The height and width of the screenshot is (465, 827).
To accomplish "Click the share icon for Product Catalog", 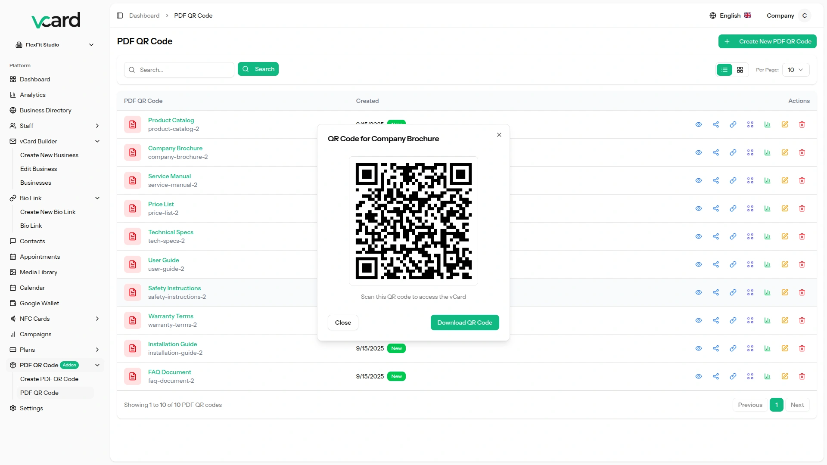I will coord(716,124).
